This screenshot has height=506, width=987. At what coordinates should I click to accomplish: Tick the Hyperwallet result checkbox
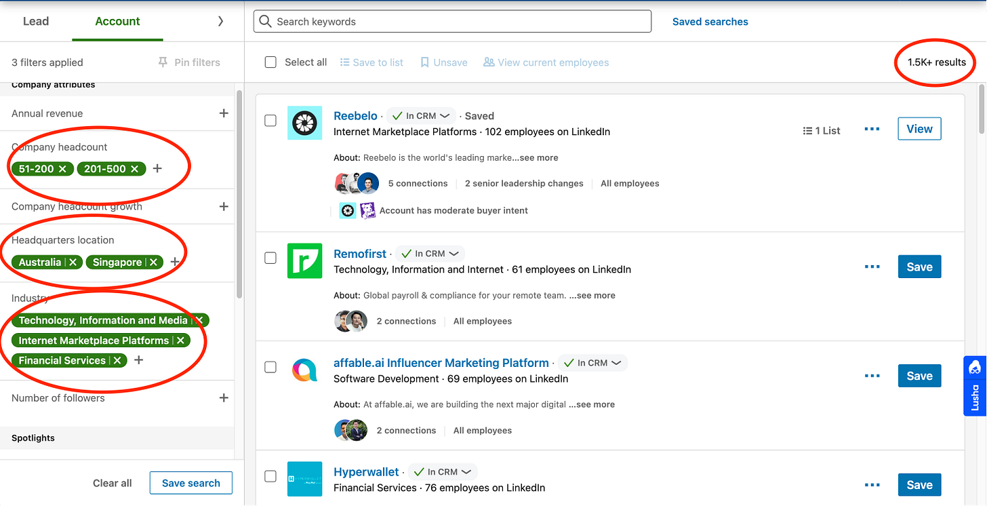[x=270, y=477]
